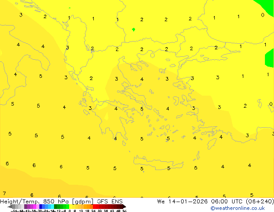Click the 'GFS ENS' model label

click(110, 202)
